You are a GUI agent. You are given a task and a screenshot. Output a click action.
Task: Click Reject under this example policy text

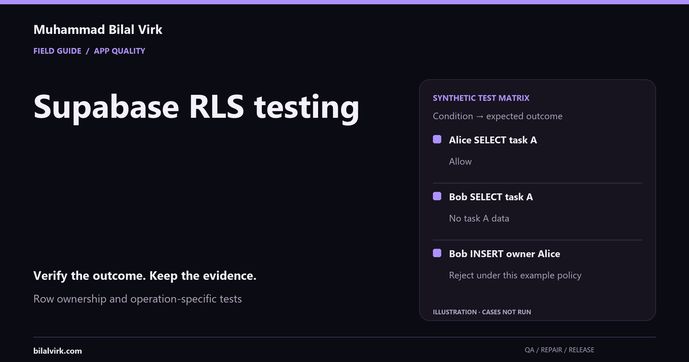(515, 275)
